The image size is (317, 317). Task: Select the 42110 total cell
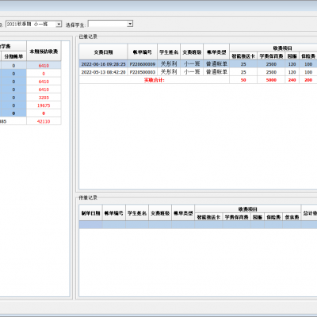coord(44,121)
